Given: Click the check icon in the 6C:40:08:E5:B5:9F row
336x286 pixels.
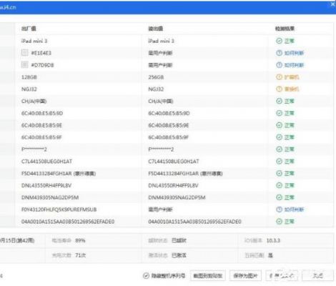Looking at the screenshot, I should coord(279,137).
